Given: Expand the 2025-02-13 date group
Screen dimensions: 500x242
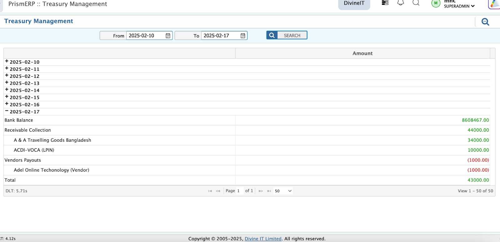Looking at the screenshot, I should [x=7, y=83].
